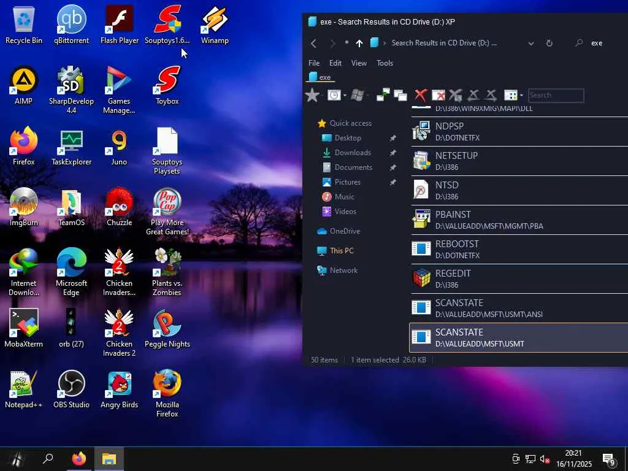Select the ImgBurn desktop icon

click(24, 207)
